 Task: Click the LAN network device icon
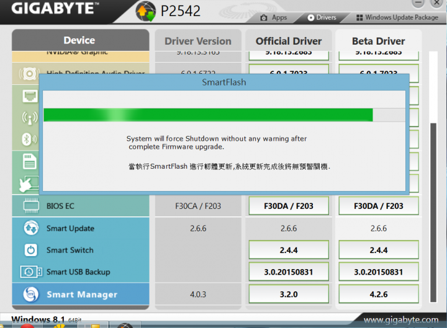30,96
